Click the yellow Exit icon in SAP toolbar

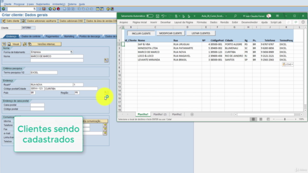pyautogui.click(x=54, y=9)
